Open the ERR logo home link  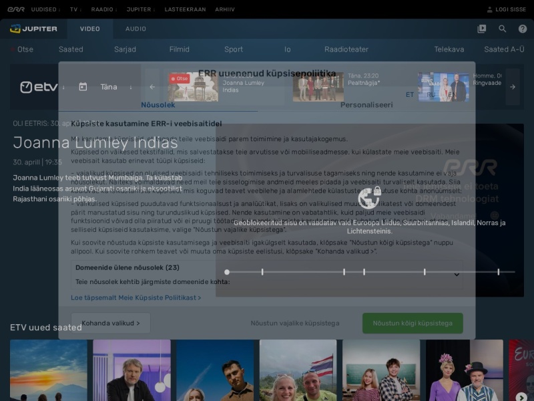(16, 9)
